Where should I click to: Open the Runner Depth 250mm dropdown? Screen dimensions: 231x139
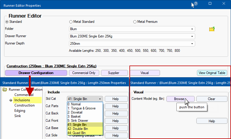(132, 44)
